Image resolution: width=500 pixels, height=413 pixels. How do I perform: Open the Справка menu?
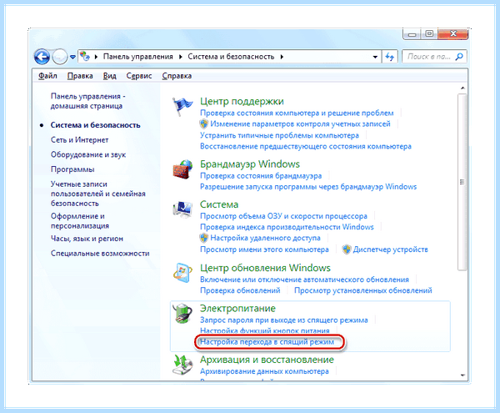click(177, 76)
